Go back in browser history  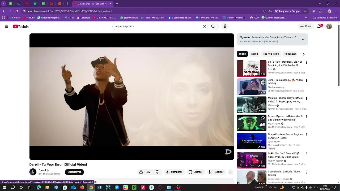[4, 11]
